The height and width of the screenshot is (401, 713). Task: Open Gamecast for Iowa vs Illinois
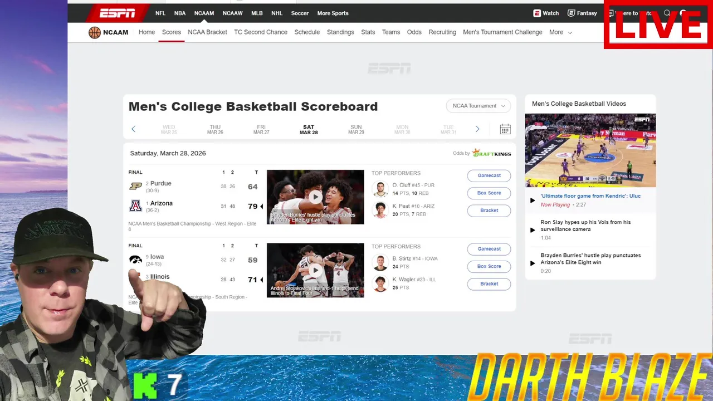(x=489, y=249)
